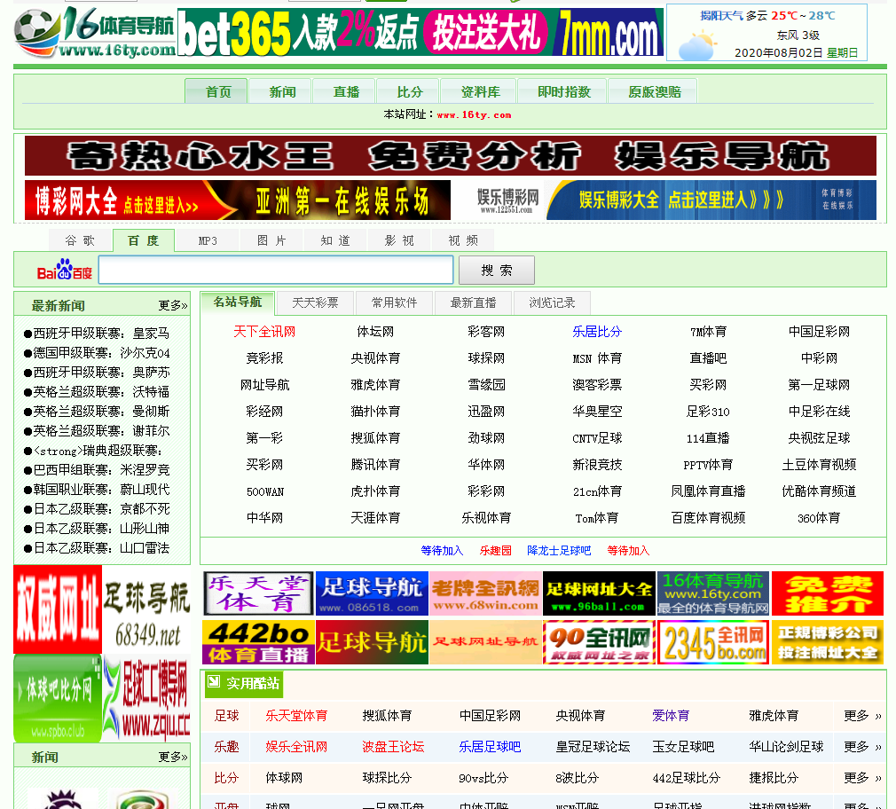
Task: Open the 博彩网大全 banner ad
Action: (238, 200)
